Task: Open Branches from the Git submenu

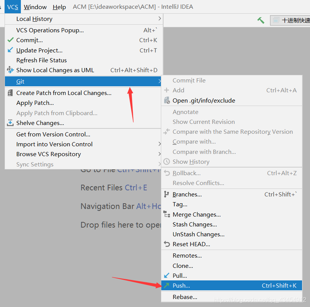Action: [x=187, y=194]
